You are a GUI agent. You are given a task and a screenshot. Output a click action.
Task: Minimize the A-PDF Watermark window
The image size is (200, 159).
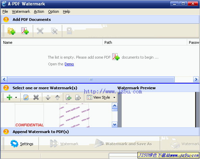174,4
